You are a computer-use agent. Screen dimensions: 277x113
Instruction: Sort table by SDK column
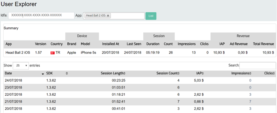pyautogui.click(x=57, y=74)
